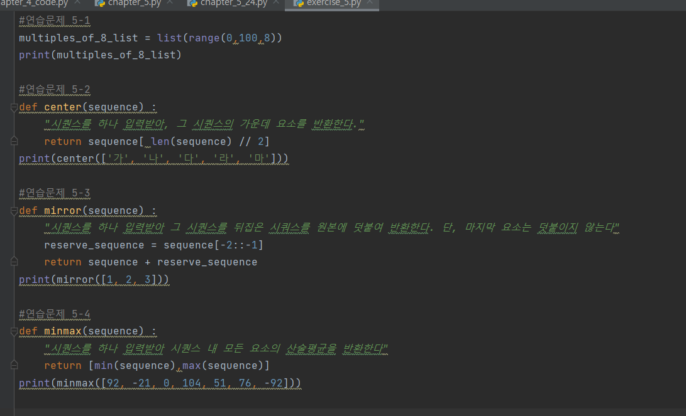
Task: Click the comment '#연습문제 5-1'
Action: pos(55,21)
